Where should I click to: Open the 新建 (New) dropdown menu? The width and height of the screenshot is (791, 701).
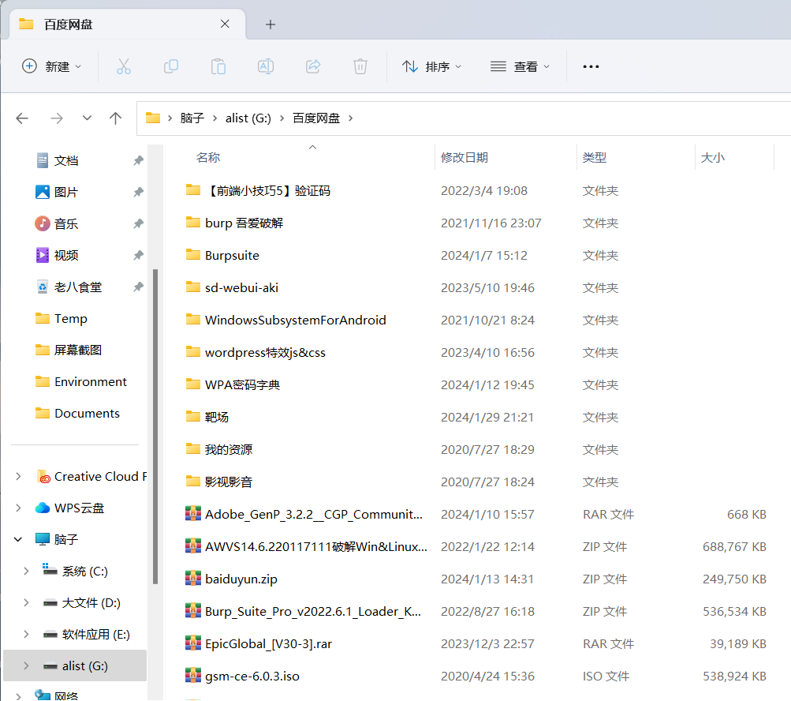click(52, 66)
